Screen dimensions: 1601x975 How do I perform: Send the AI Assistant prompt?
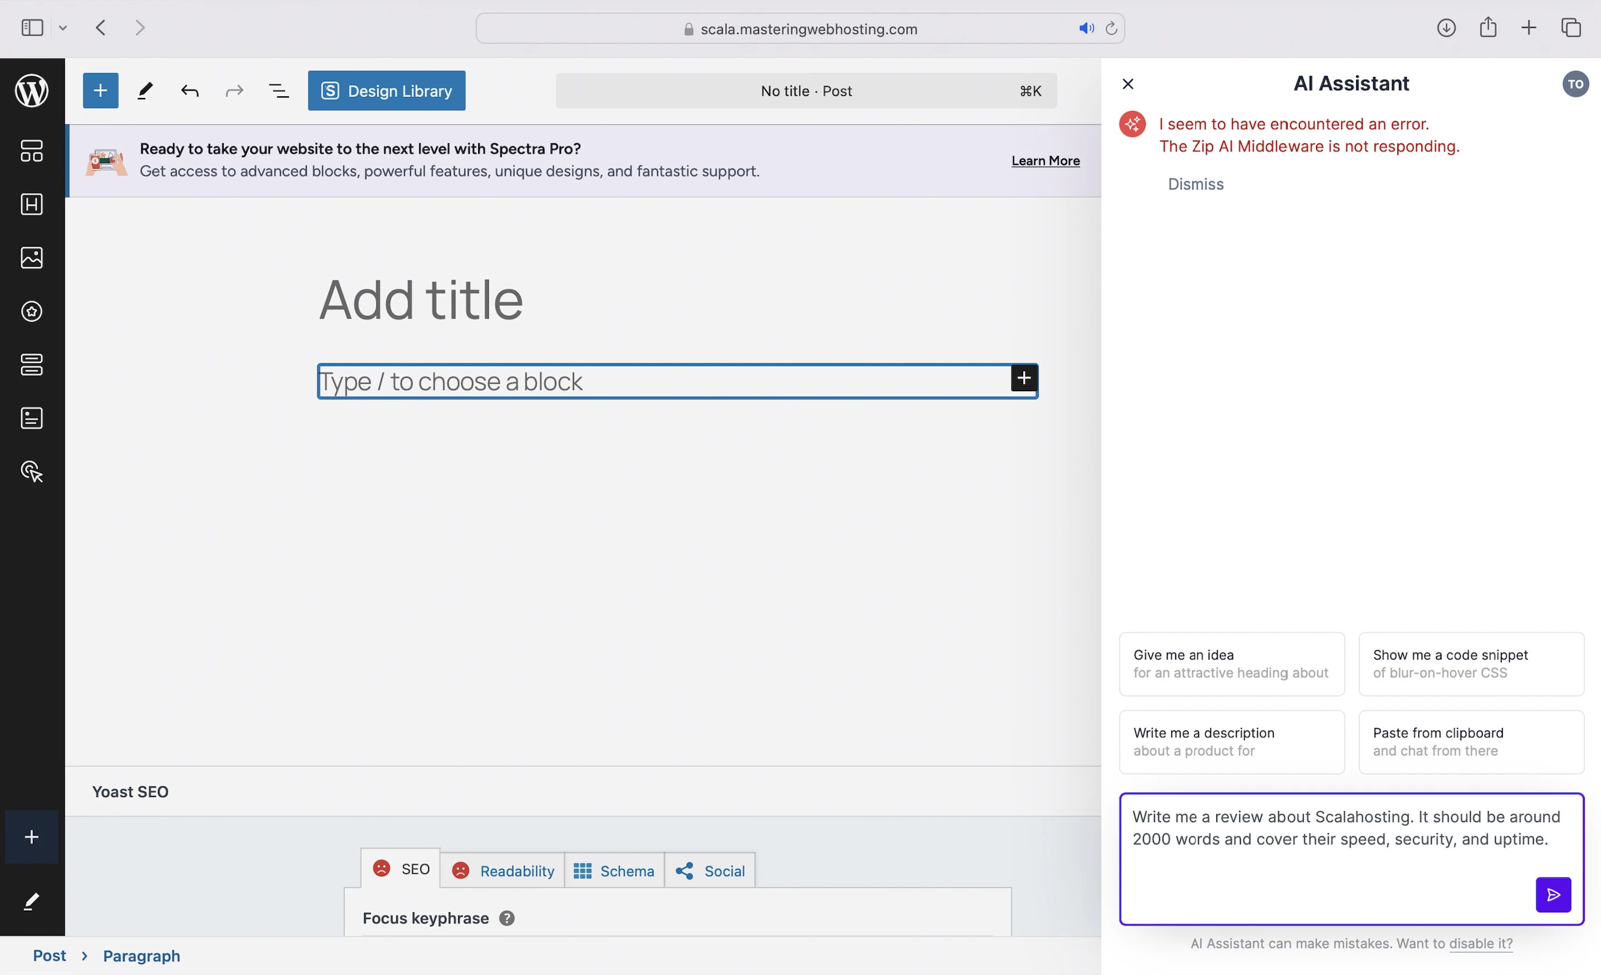[x=1553, y=894]
